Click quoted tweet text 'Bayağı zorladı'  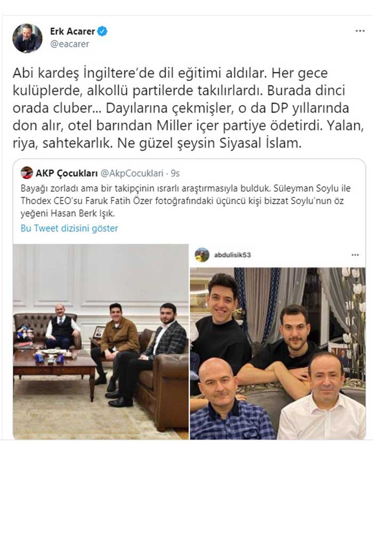point(186,200)
